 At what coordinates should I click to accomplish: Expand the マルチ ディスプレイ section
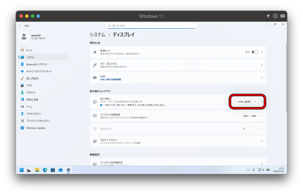(262, 141)
